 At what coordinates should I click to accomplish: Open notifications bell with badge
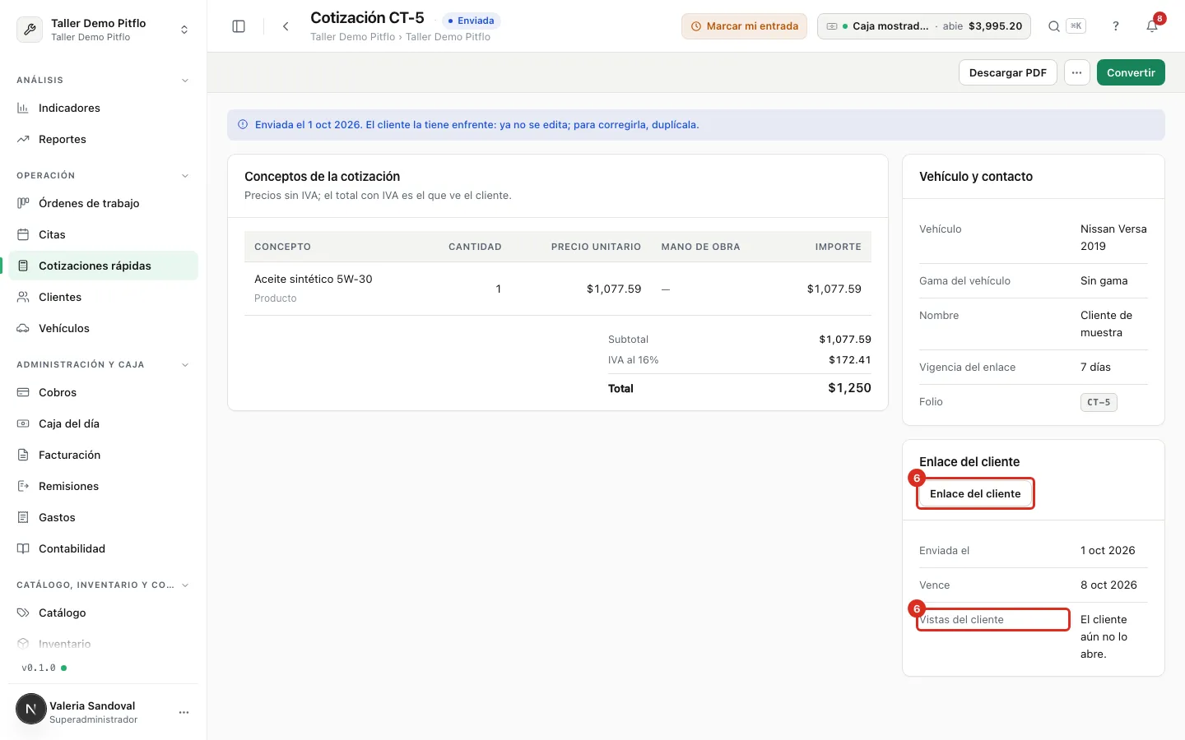click(1152, 26)
